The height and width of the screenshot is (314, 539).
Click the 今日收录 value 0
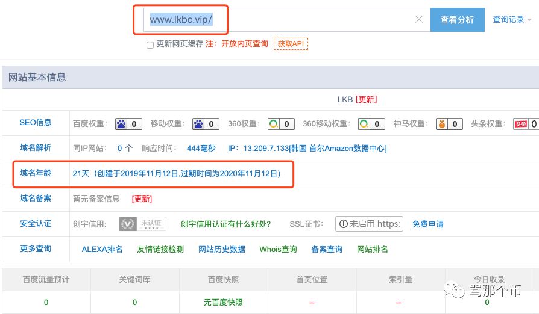click(x=487, y=303)
